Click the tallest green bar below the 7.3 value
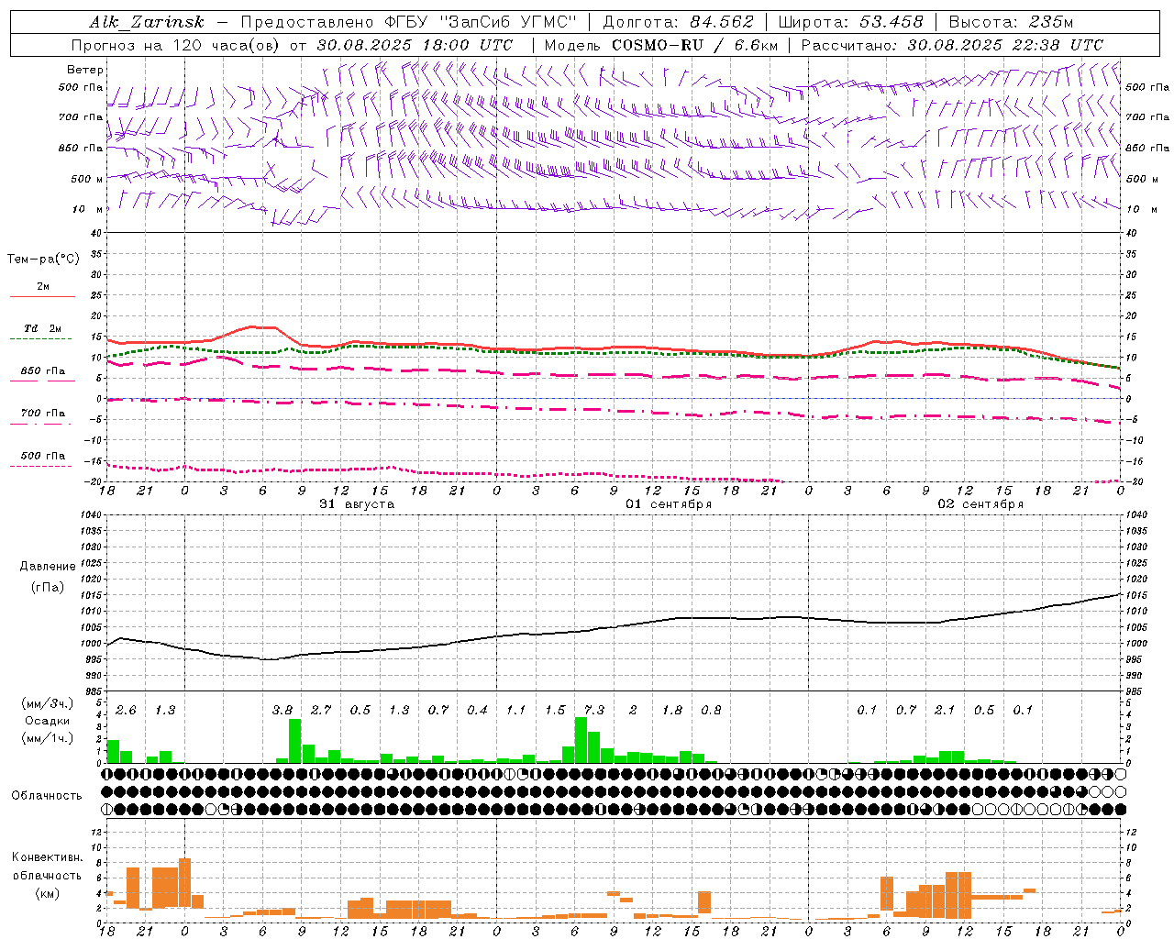 (581, 740)
